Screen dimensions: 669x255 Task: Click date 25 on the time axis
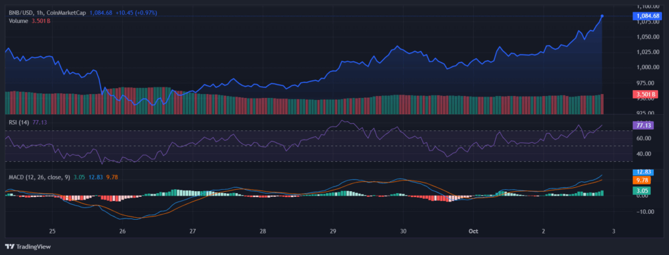[52, 231]
